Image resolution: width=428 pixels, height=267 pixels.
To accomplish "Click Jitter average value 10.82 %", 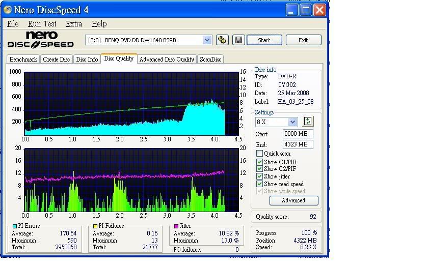I will tap(229, 233).
